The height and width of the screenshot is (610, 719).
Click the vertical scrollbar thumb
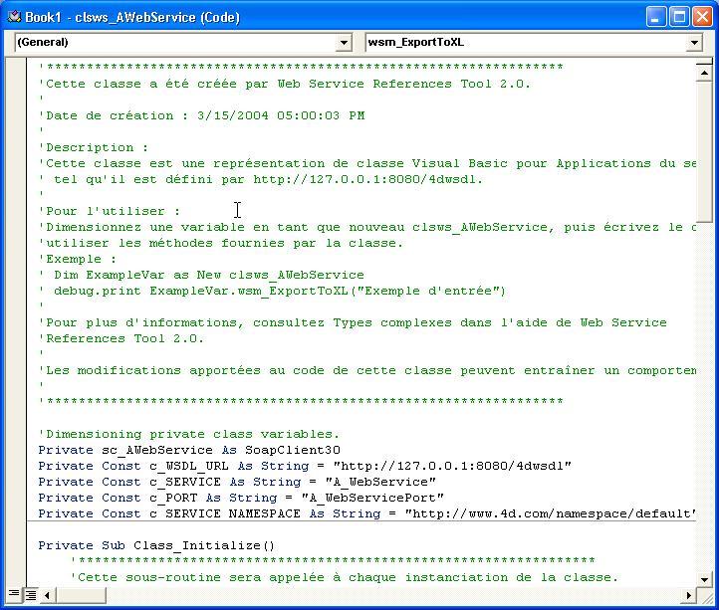click(705, 149)
